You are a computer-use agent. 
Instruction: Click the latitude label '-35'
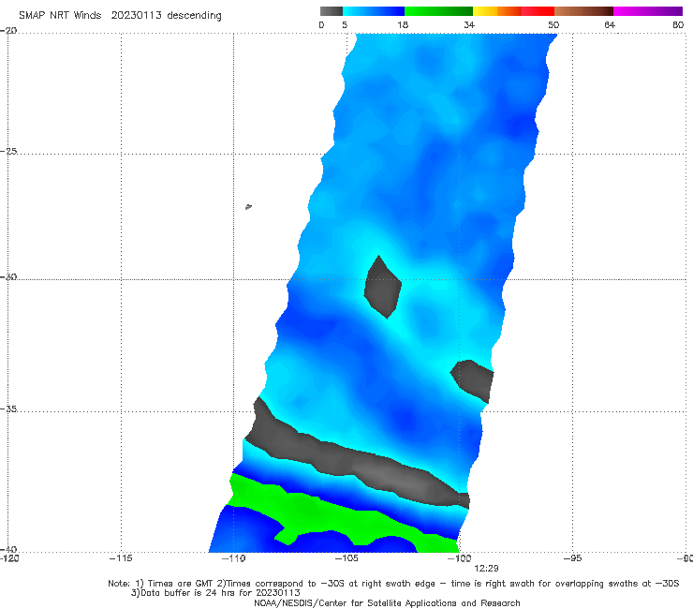pyautogui.click(x=9, y=409)
